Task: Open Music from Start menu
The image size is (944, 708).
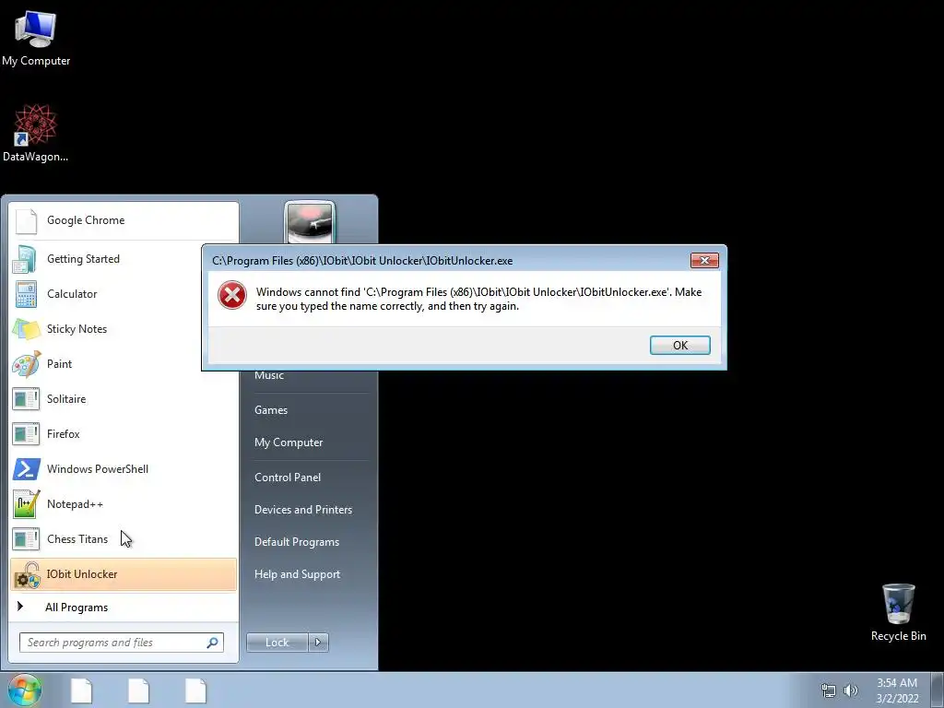Action: pyautogui.click(x=268, y=376)
